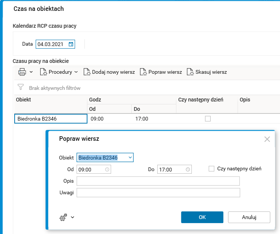
Task: Click into the Opis text field
Action: (x=158, y=181)
